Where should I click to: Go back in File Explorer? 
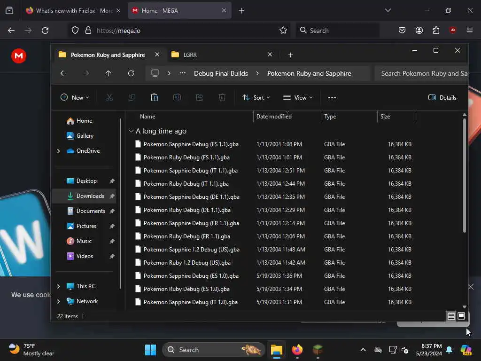point(63,73)
